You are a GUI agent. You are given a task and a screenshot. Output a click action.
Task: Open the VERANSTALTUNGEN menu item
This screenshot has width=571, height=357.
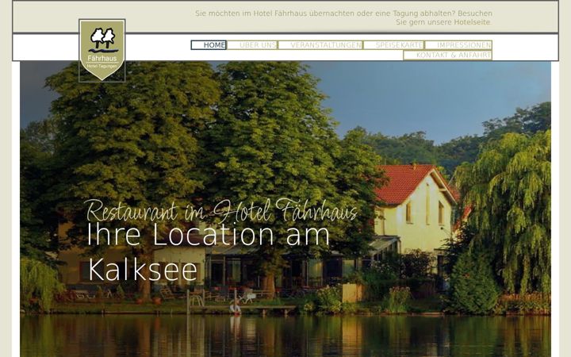coord(320,45)
